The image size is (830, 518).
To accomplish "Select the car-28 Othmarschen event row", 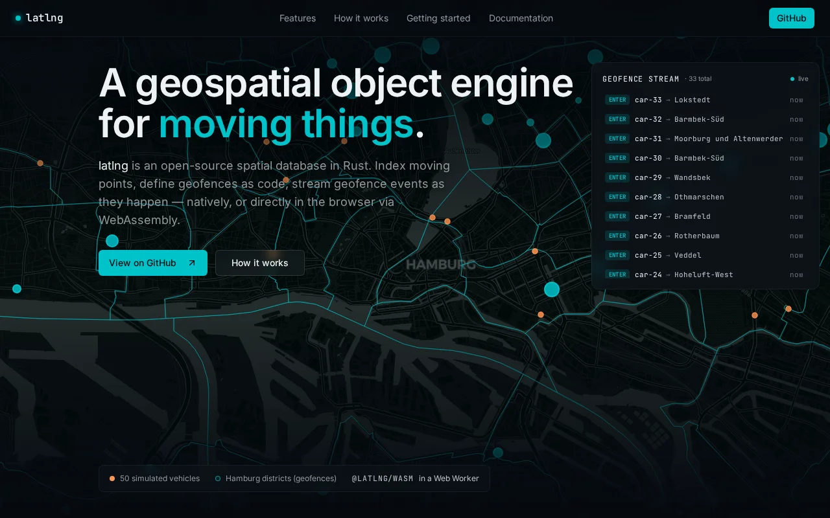I will [x=705, y=197].
